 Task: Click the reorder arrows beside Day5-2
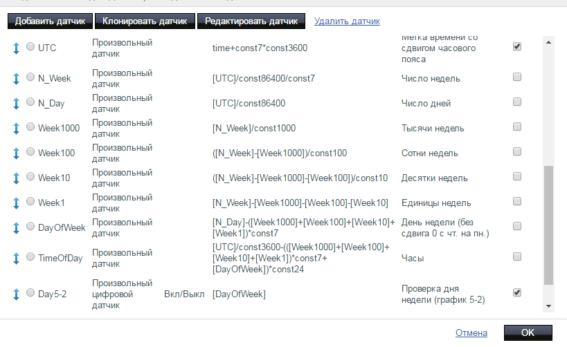coord(16,294)
